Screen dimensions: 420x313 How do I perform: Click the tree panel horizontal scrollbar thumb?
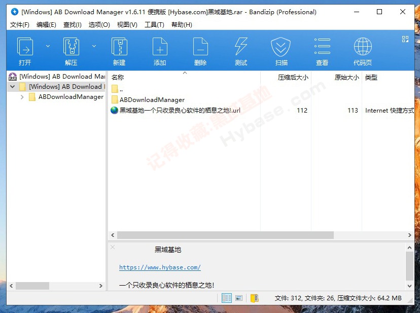tap(32, 286)
